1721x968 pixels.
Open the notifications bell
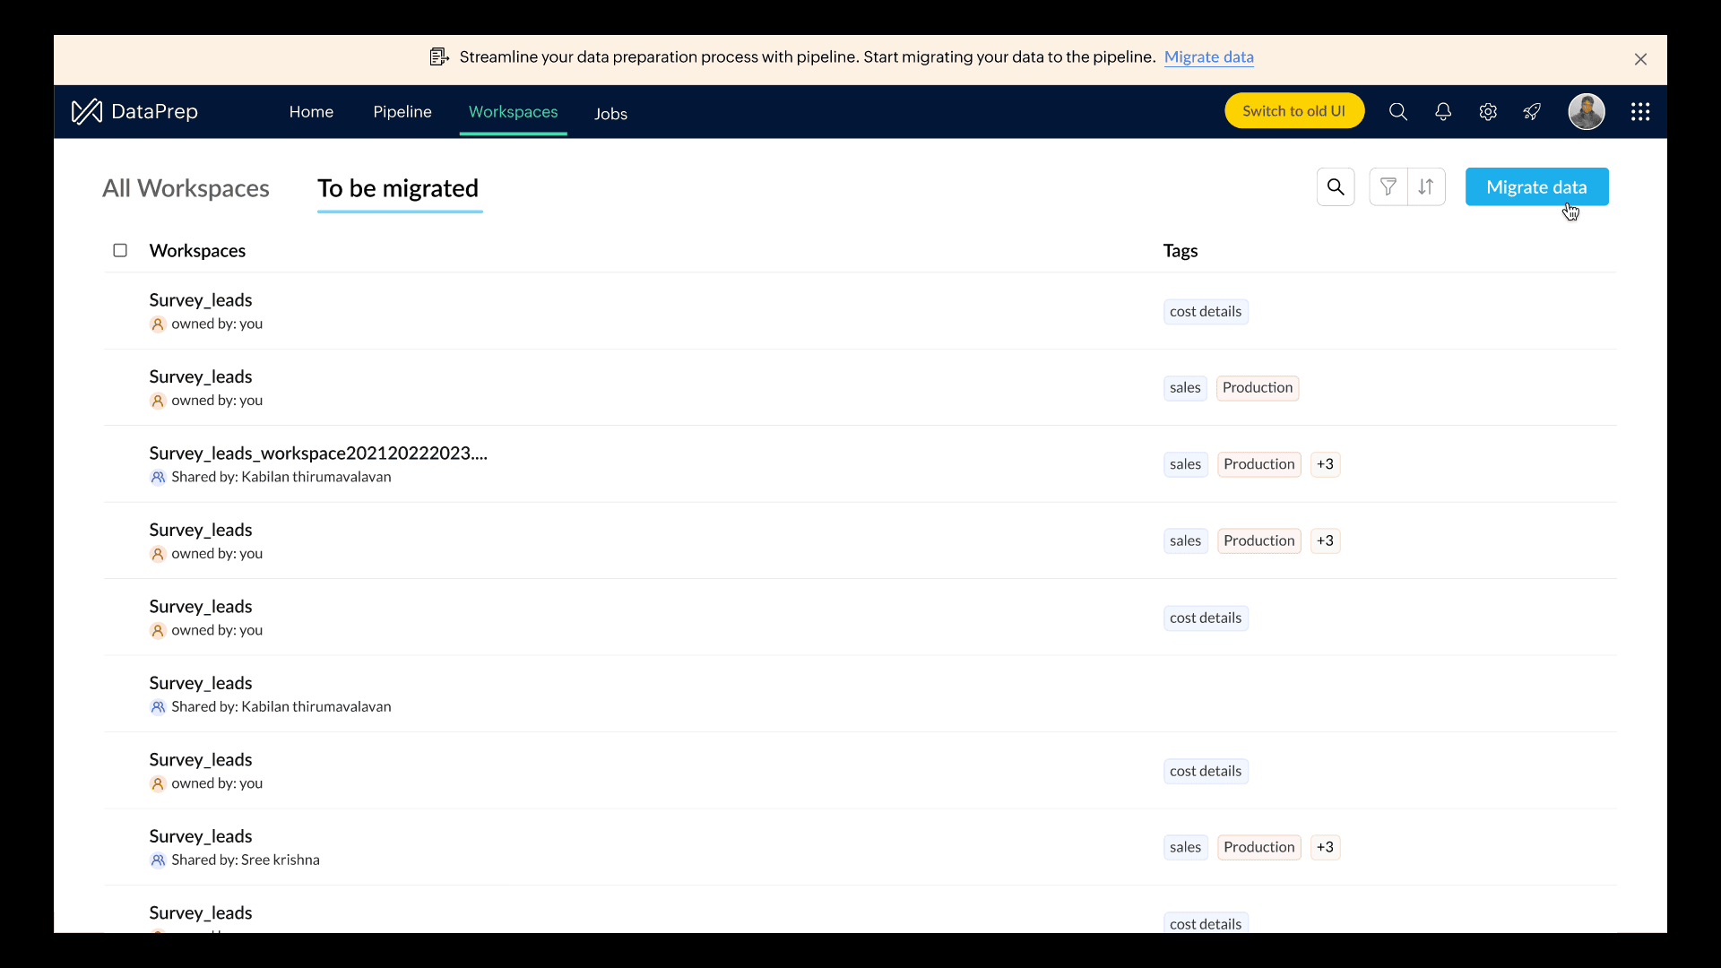(1443, 112)
